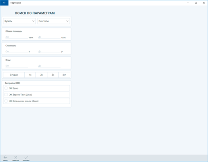
Task: Close the Партнерка window
Action: (x=204, y=3)
